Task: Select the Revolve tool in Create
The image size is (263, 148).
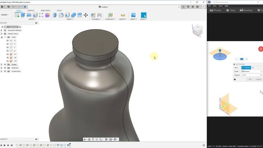Action: tap(29, 15)
